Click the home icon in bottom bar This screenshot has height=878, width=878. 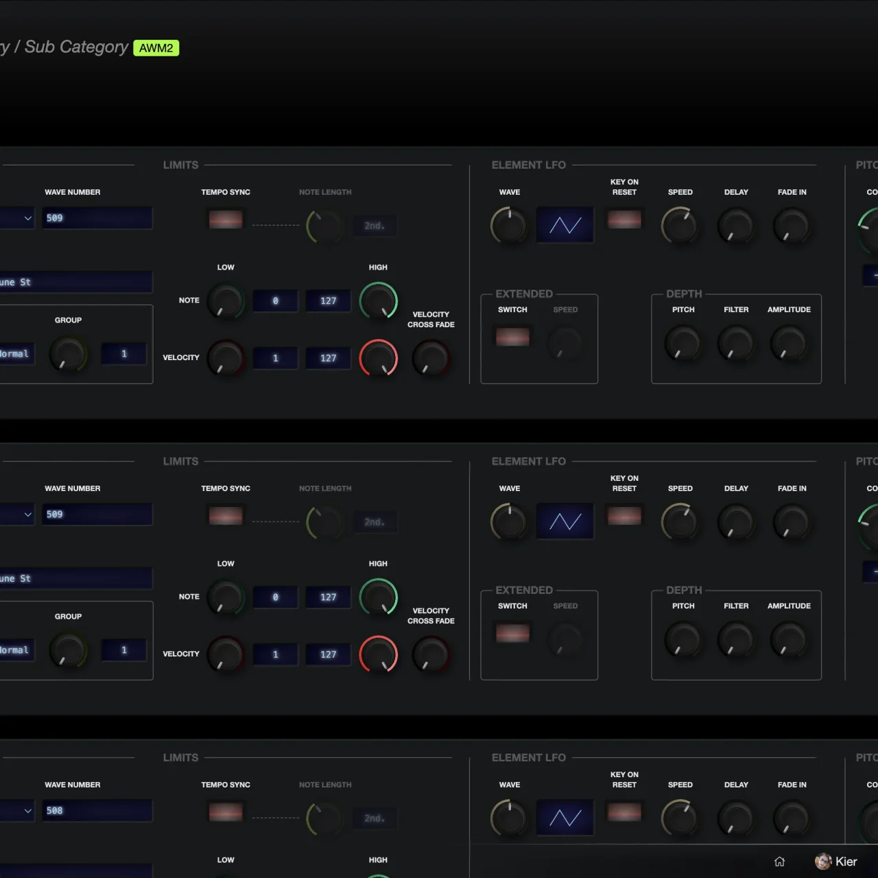tap(779, 862)
